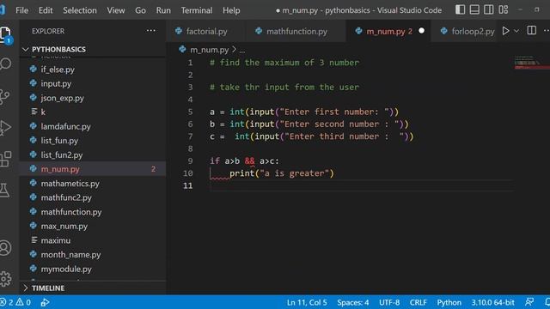Open the Extensions view
Image resolution: width=550 pixels, height=309 pixels.
pyautogui.click(x=6, y=160)
